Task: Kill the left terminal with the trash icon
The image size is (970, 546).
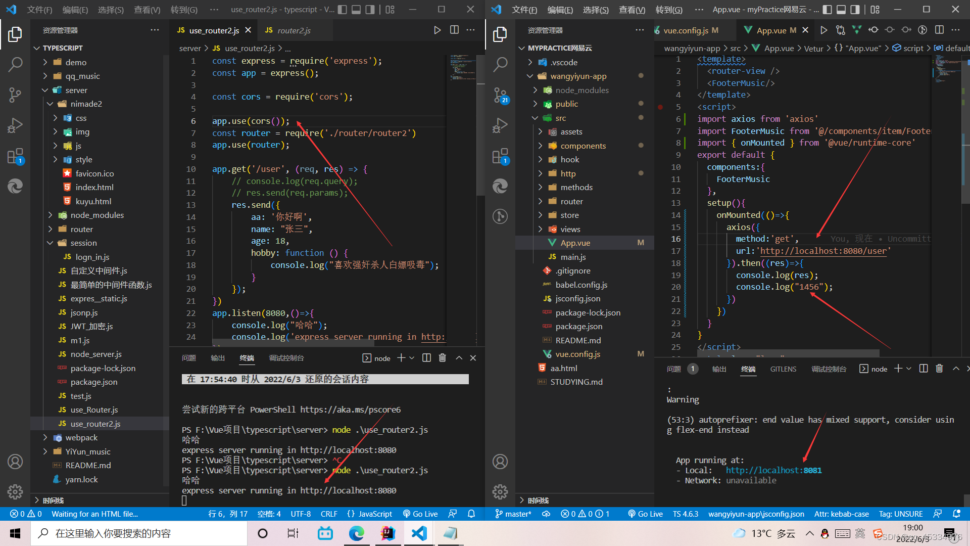Action: pos(442,358)
